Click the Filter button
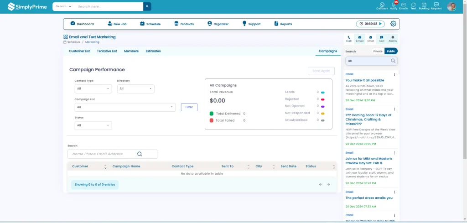Image resolution: width=467 pixels, height=223 pixels. coord(189,107)
